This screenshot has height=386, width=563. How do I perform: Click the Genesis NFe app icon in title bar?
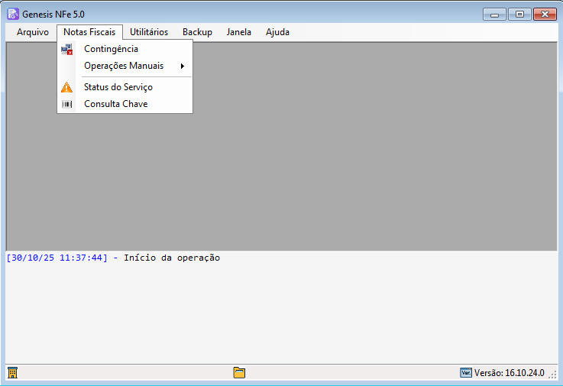click(13, 14)
